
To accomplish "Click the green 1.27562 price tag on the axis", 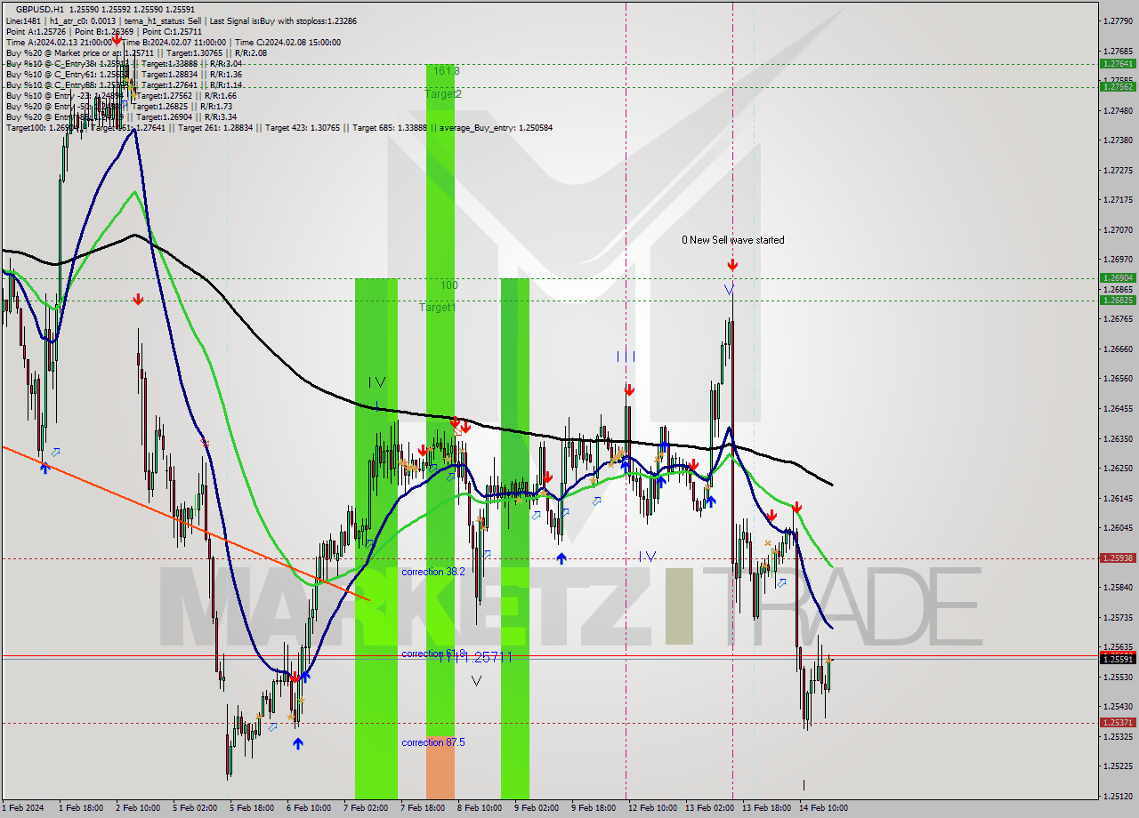I will click(x=1118, y=86).
